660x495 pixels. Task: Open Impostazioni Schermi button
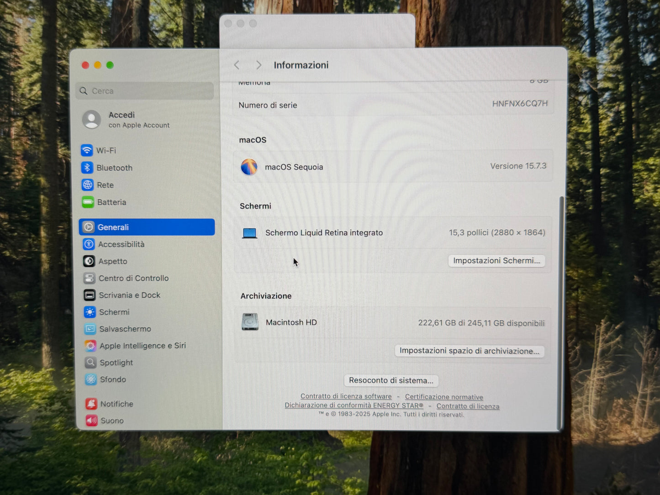click(496, 261)
